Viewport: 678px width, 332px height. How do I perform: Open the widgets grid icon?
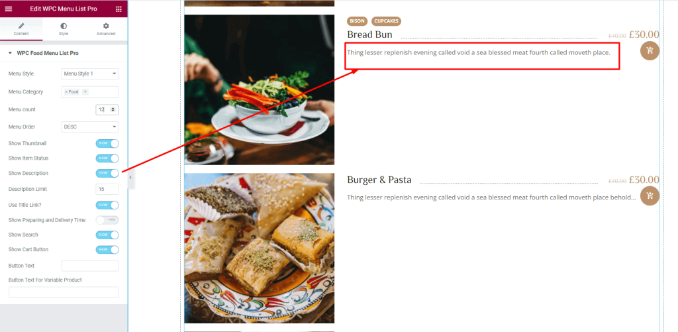(119, 9)
